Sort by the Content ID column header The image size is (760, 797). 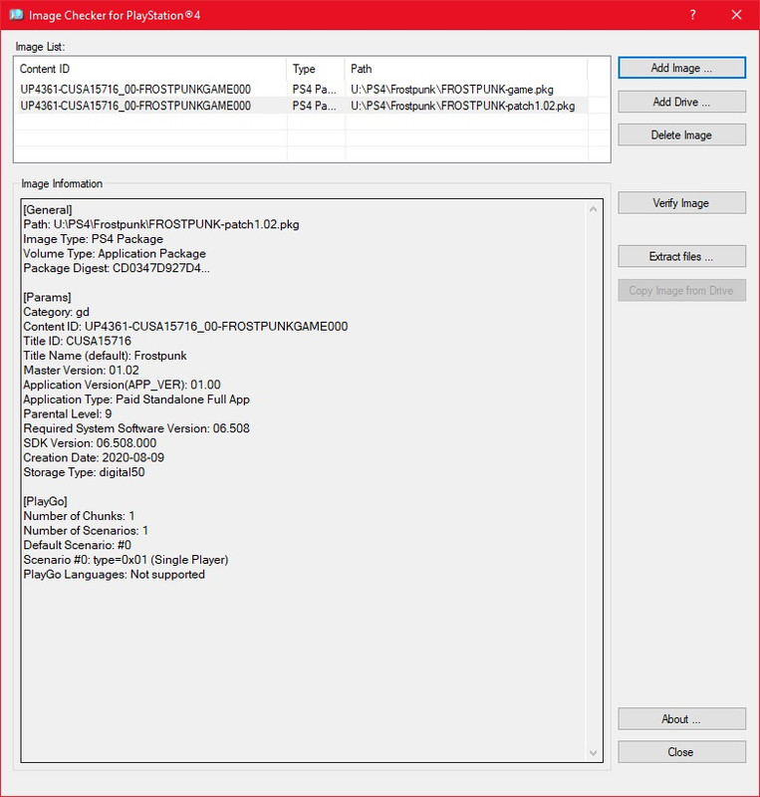click(150, 69)
